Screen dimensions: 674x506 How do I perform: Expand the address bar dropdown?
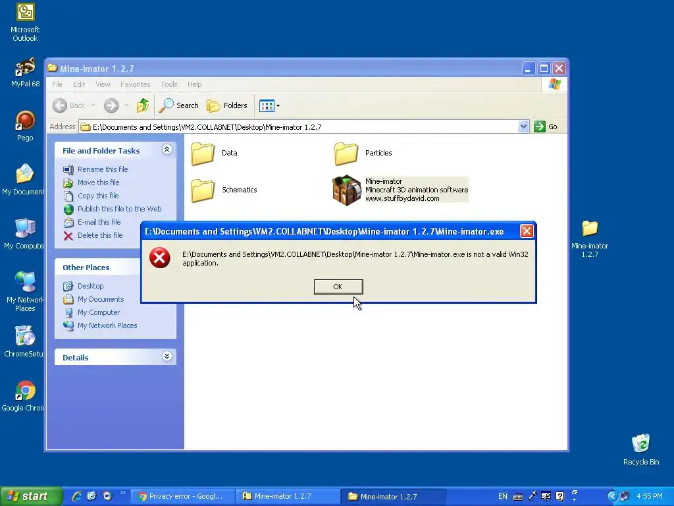click(x=523, y=126)
